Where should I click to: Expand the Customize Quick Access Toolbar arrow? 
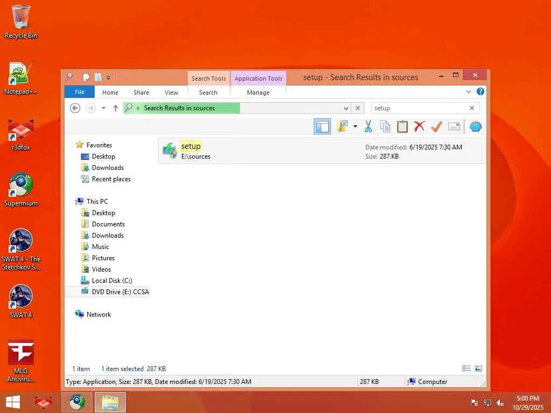(x=109, y=77)
